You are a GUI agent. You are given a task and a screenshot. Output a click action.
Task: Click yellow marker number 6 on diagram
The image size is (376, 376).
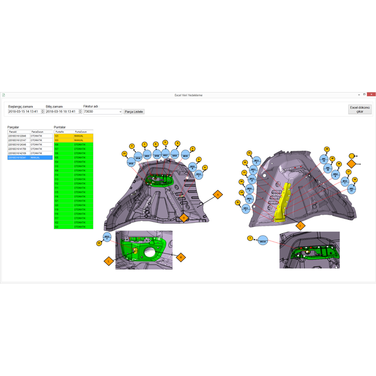[x=156, y=144]
